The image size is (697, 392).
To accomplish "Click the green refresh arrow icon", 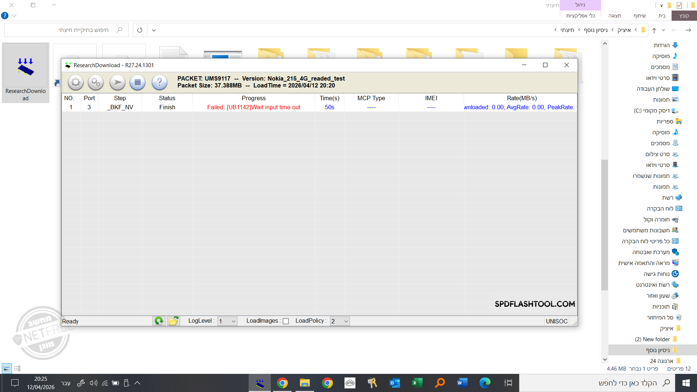I will (159, 321).
